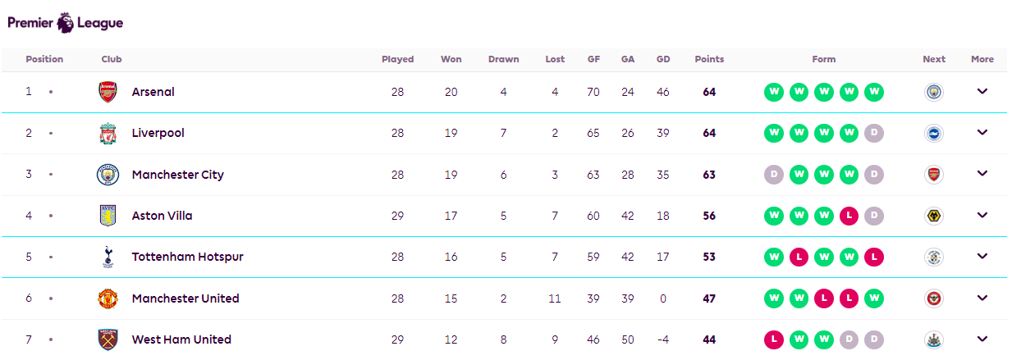Open the Manchester United club name link
This screenshot has width=1012, height=360.
pyautogui.click(x=185, y=298)
